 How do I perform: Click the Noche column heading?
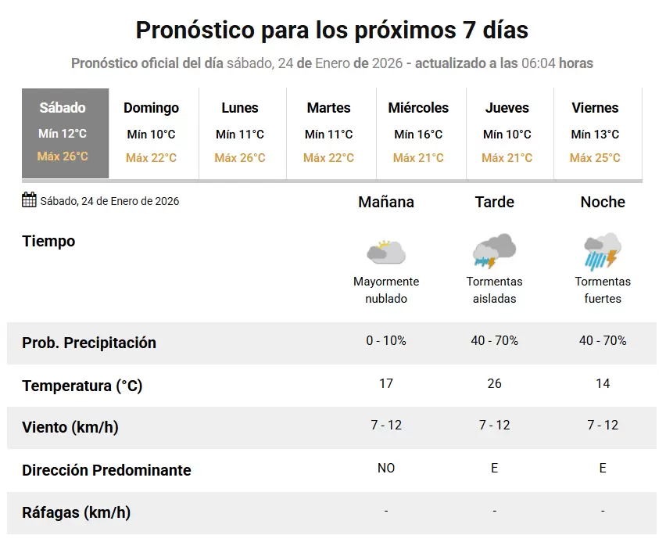pyautogui.click(x=603, y=202)
